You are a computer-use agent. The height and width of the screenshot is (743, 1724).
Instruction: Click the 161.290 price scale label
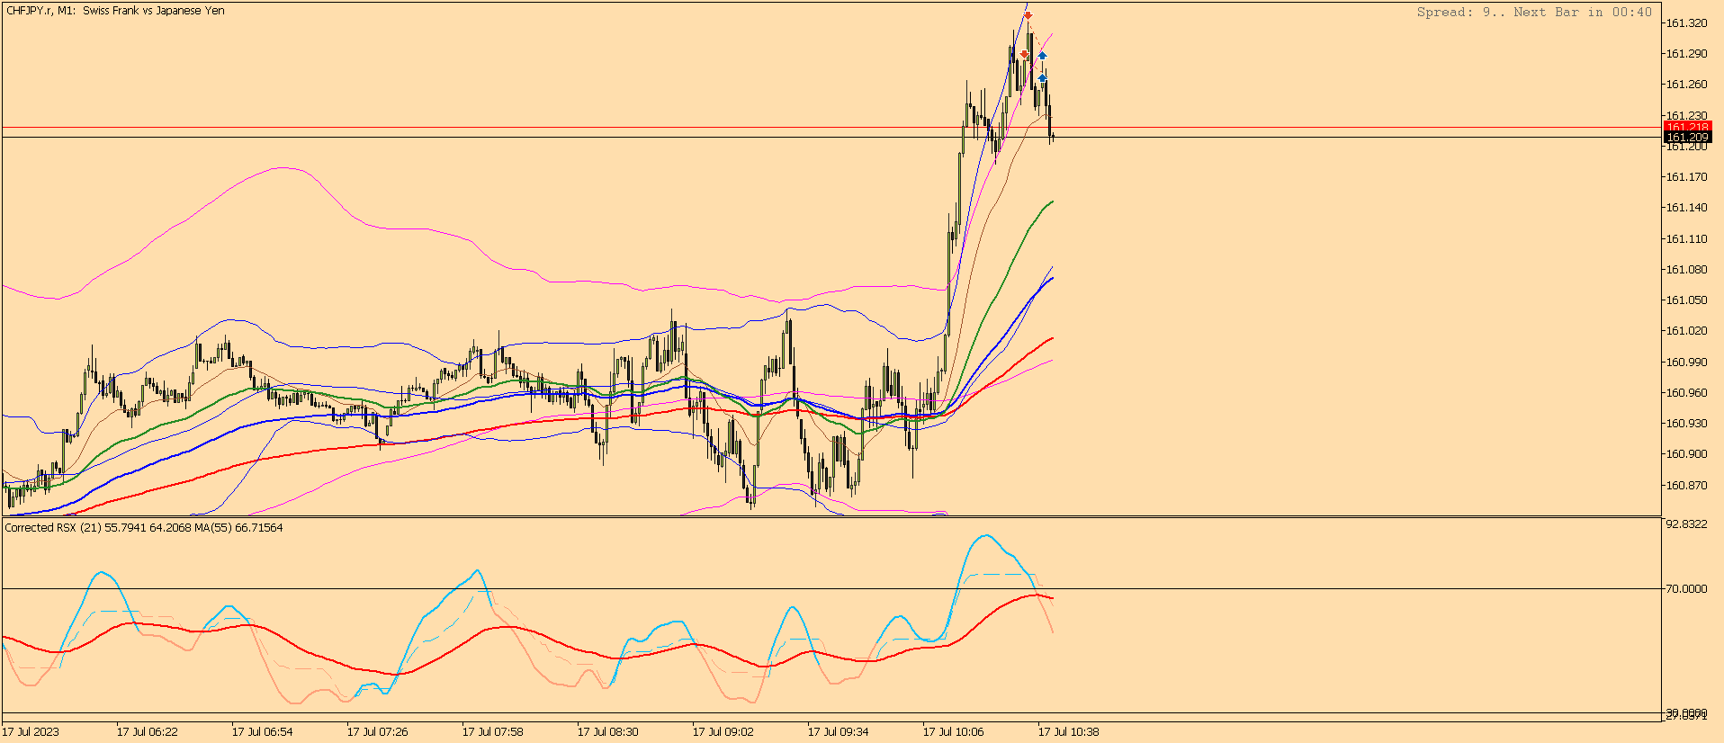click(1686, 54)
